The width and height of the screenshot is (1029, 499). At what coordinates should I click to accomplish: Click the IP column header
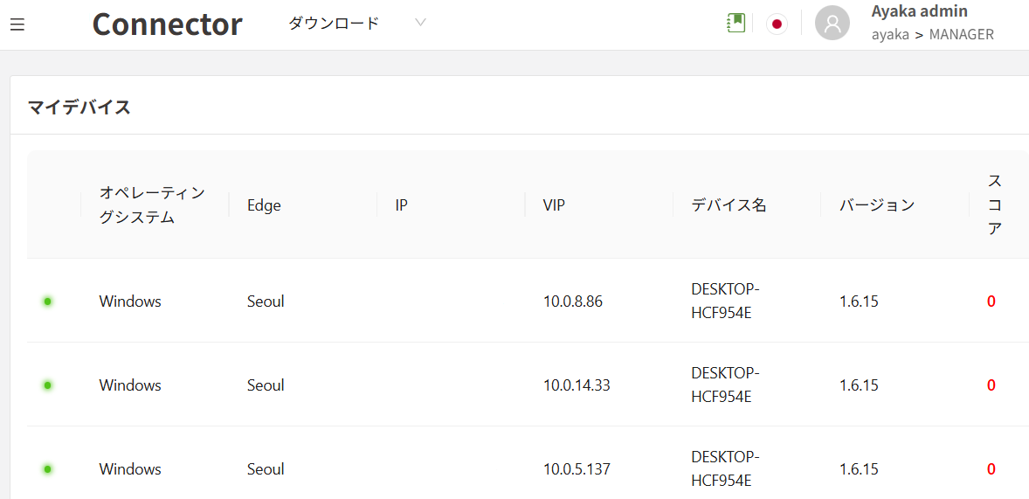(x=402, y=205)
